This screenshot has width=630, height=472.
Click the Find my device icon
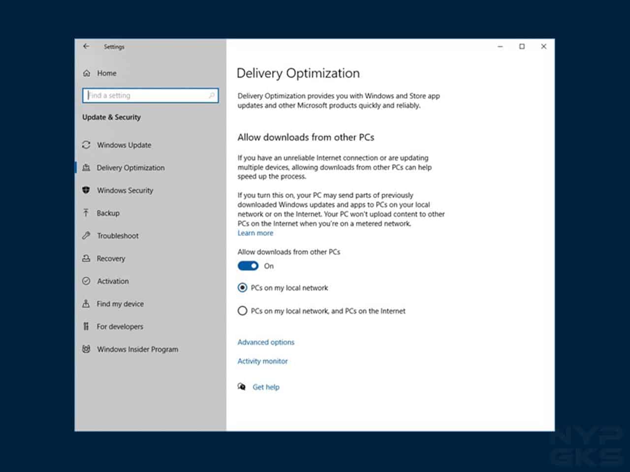click(86, 304)
